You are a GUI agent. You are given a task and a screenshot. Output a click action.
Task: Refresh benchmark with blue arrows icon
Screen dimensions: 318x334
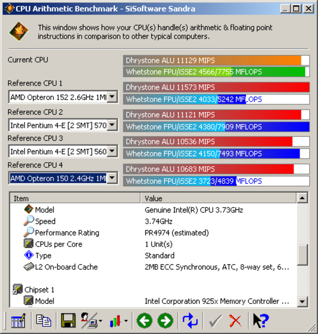point(190,320)
